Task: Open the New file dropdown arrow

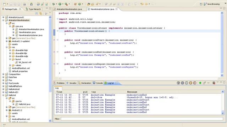Action: (x=7, y=4)
